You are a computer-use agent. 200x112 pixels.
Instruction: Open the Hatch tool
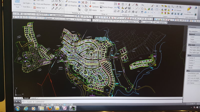(93, 10)
